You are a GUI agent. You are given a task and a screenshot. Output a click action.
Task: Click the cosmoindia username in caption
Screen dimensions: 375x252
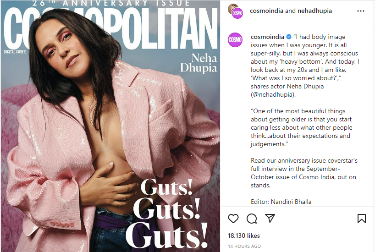point(267,37)
